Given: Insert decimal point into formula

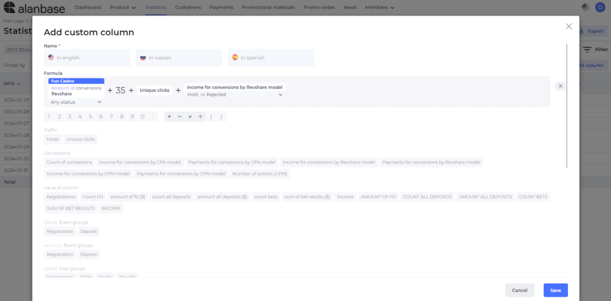Looking at the screenshot, I should point(153,116).
